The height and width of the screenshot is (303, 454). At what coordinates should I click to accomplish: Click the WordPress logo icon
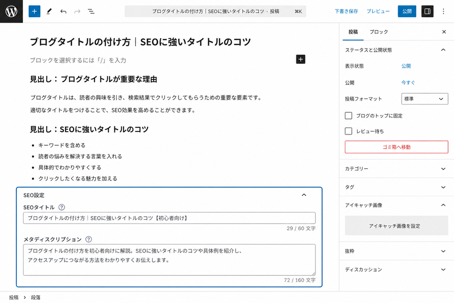point(11,11)
